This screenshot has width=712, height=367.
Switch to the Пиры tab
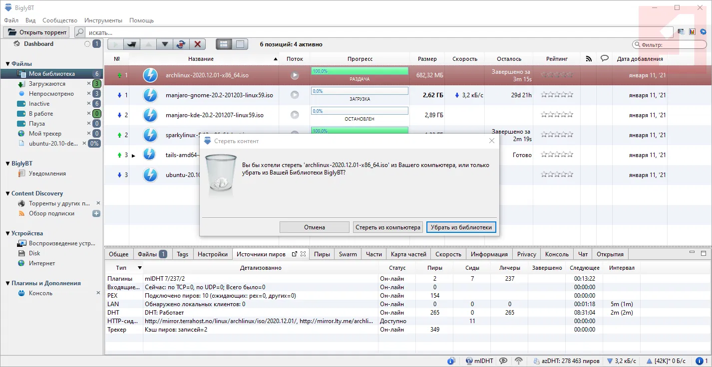322,254
